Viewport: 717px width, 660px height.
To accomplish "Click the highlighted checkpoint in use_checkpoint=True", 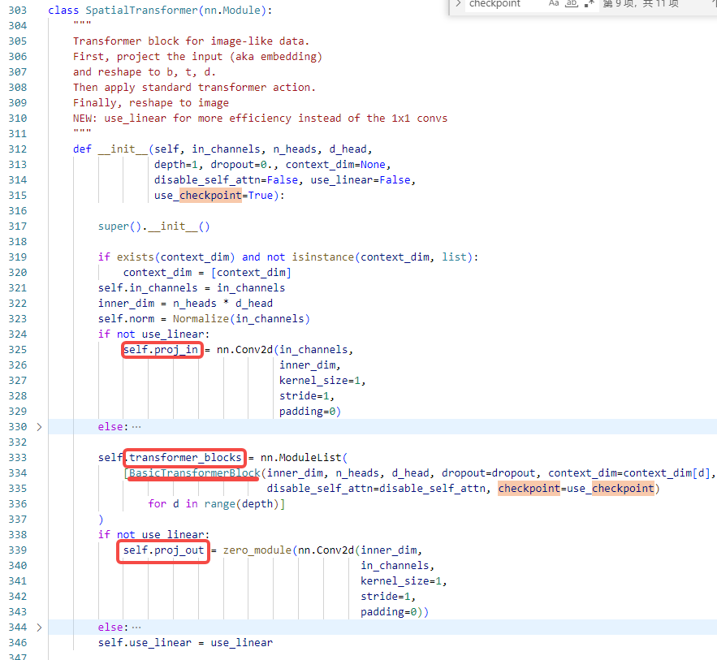I will [210, 196].
